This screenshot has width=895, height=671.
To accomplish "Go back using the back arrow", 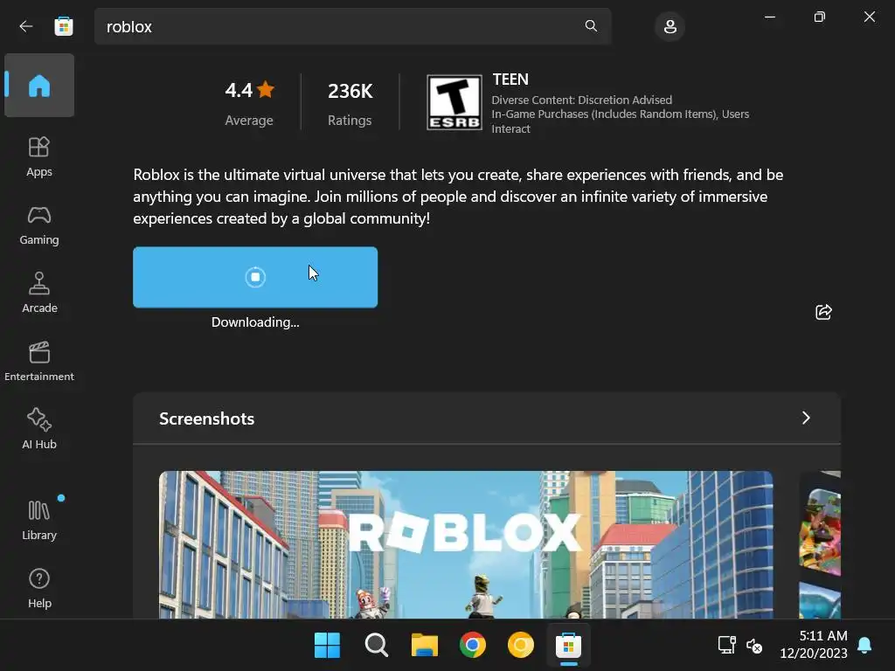I will click(25, 26).
